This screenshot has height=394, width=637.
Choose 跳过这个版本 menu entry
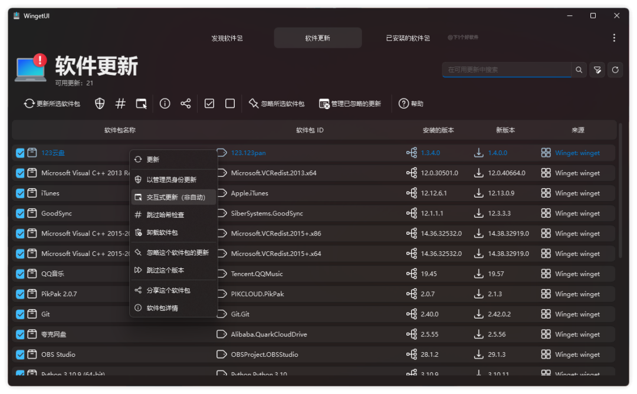tap(173, 270)
